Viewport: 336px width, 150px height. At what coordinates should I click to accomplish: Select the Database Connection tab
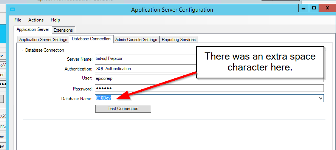[91, 39]
